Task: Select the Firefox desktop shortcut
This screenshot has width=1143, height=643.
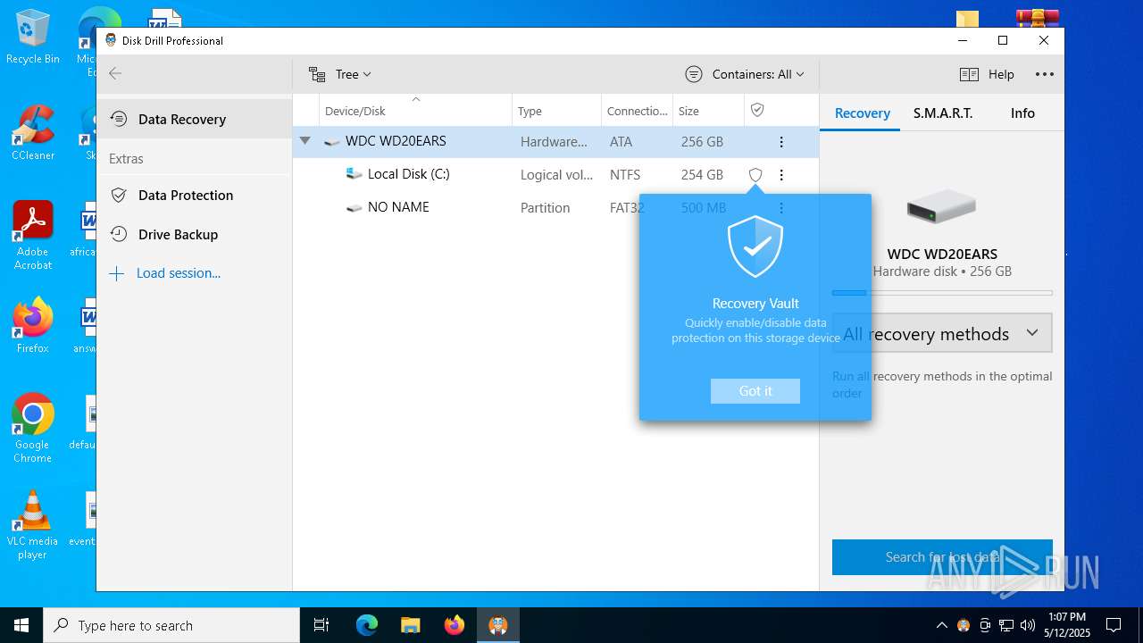Action: 33,326
